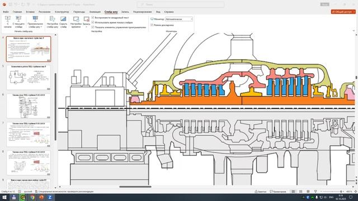This screenshot has height=201, width=358.
Task: Switch to Normal view icon in status bar
Action: coord(293,192)
